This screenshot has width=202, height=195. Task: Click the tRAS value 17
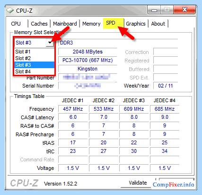pyautogui.click(x=73, y=142)
